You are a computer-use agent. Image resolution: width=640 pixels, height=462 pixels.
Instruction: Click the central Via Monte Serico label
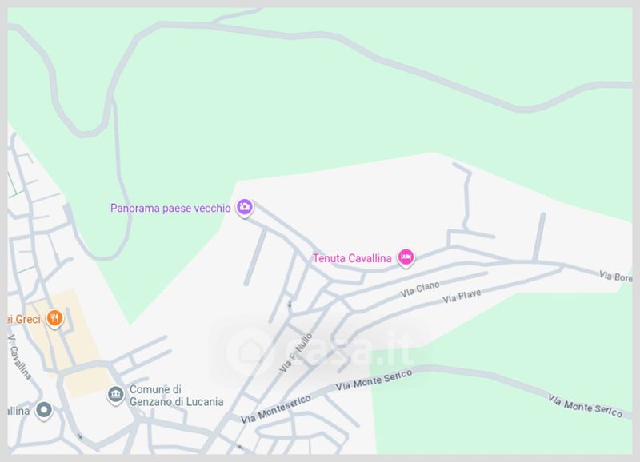coord(374,380)
